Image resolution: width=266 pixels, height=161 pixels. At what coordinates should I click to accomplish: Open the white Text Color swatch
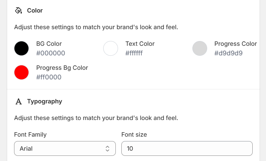[x=111, y=48]
